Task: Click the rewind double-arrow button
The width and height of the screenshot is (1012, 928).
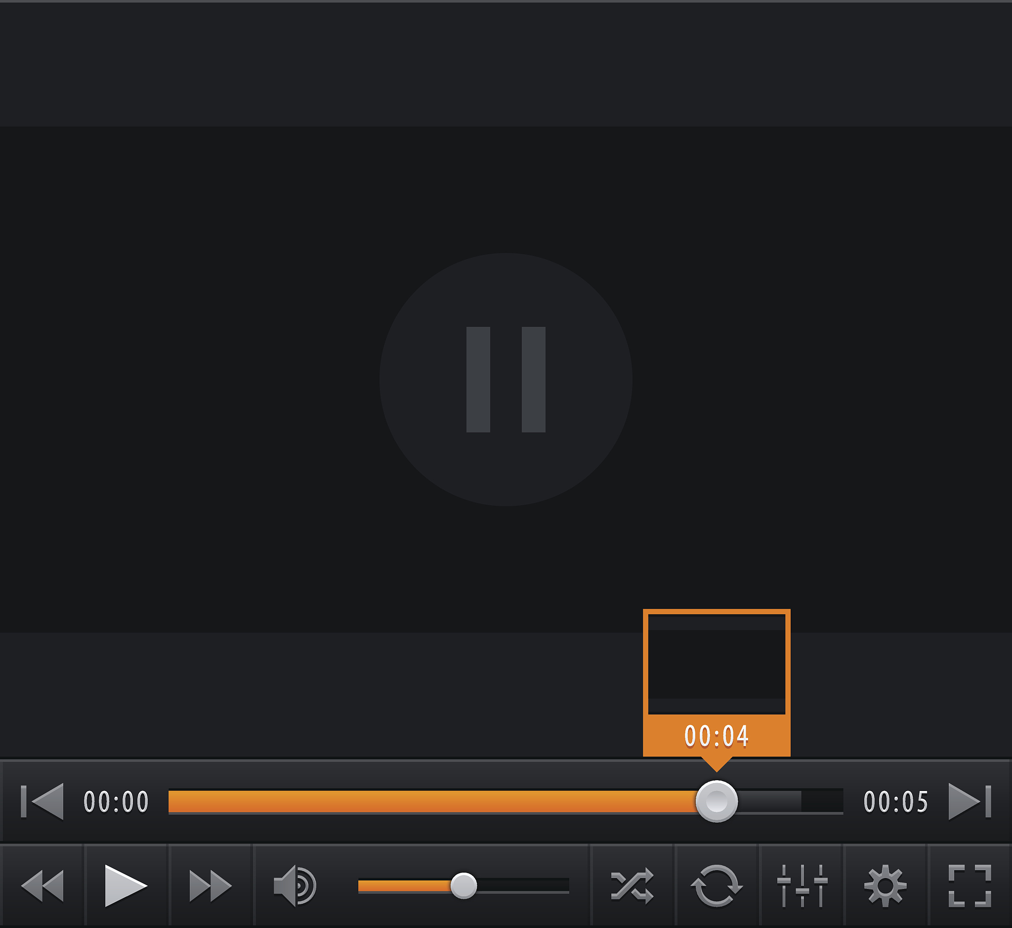Action: (x=42, y=886)
